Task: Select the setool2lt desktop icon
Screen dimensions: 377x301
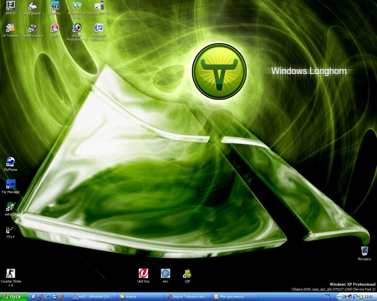Action: [x=11, y=209]
